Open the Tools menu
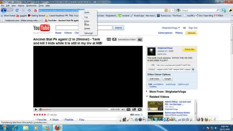This screenshot has height=131, width=233. tap(41, 6)
